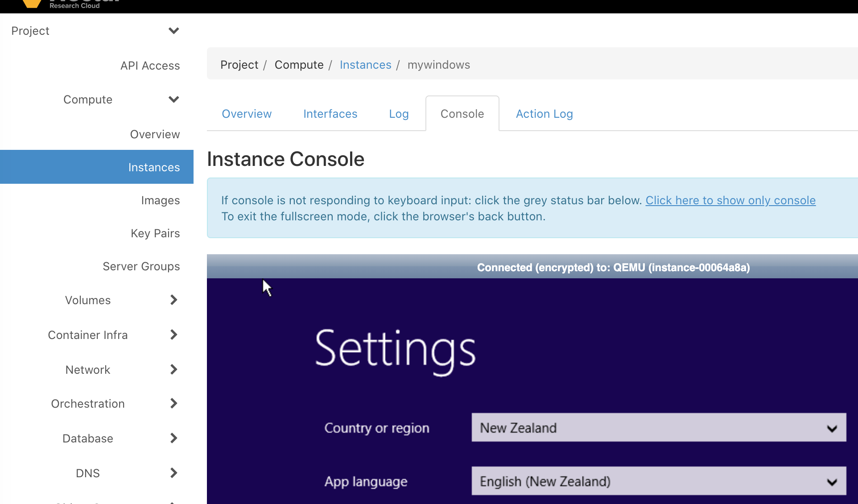The height and width of the screenshot is (504, 858).
Task: Click the Container Infra expand icon
Action: tap(173, 335)
